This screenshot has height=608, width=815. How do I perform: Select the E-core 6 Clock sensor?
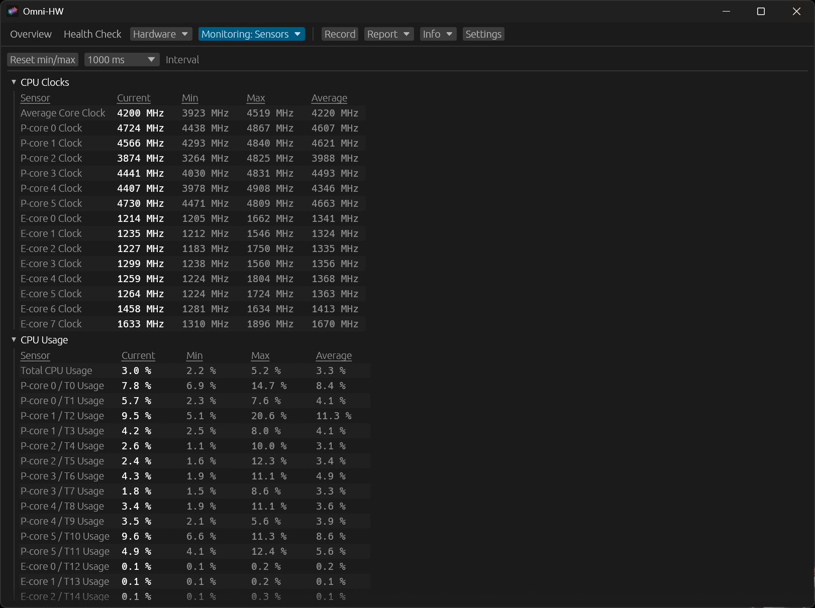click(192, 309)
